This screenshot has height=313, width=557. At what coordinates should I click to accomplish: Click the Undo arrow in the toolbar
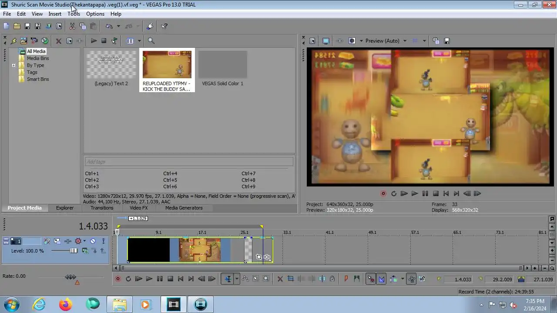point(109,26)
